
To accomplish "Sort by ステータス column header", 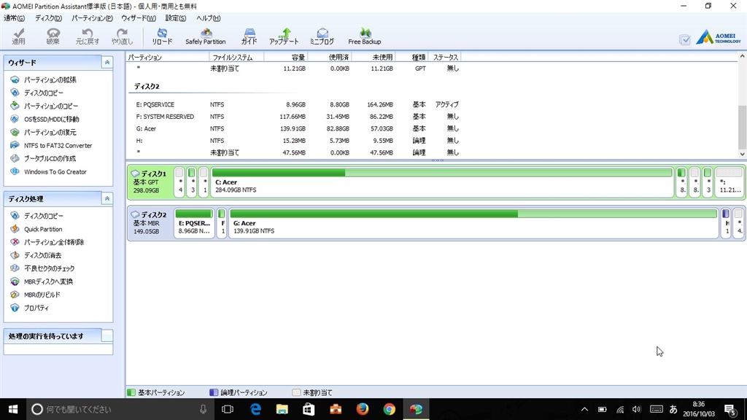I will [446, 57].
